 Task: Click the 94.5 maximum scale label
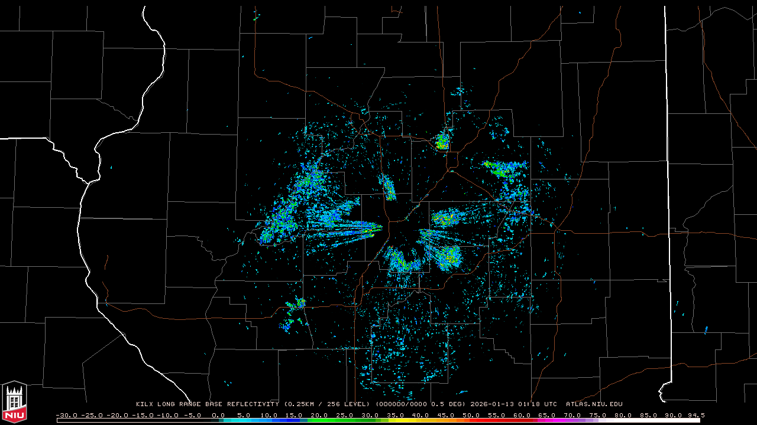(695, 415)
